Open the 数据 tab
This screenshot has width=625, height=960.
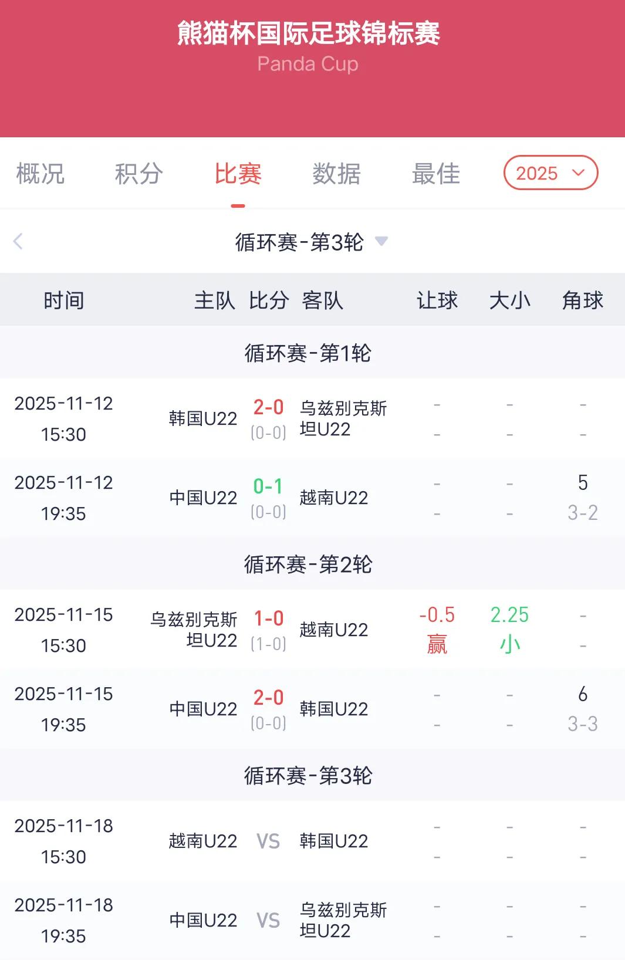click(x=336, y=174)
